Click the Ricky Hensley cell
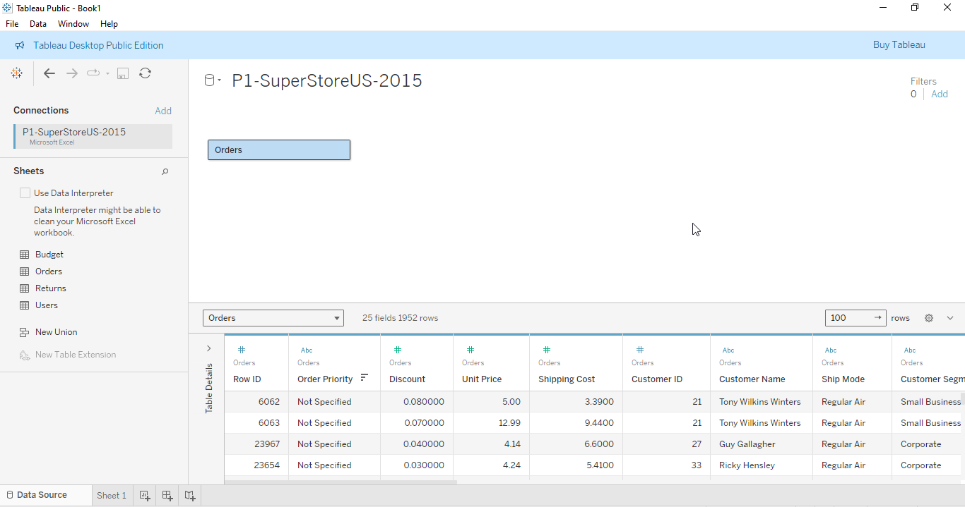 tap(761, 465)
